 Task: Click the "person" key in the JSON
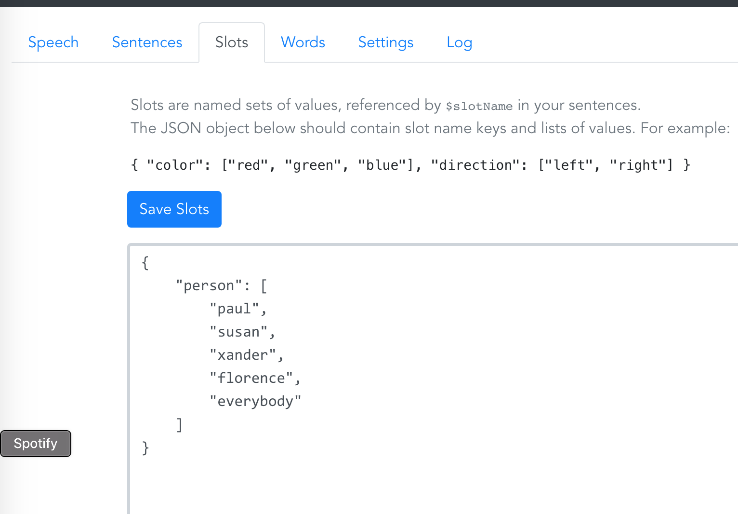click(209, 285)
